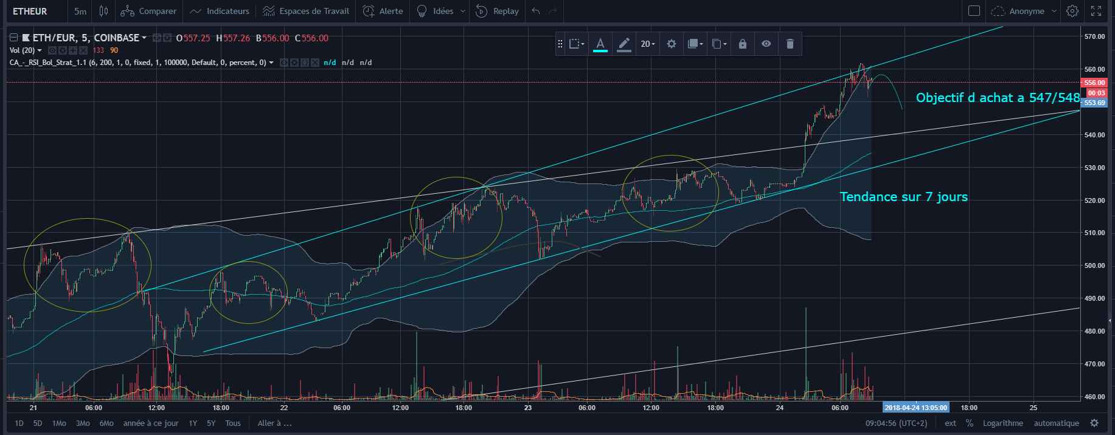Toggle Logarithme scale

click(x=1002, y=423)
